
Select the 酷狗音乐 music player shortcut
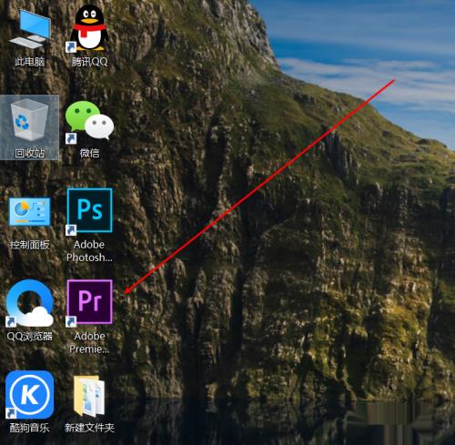click(29, 394)
